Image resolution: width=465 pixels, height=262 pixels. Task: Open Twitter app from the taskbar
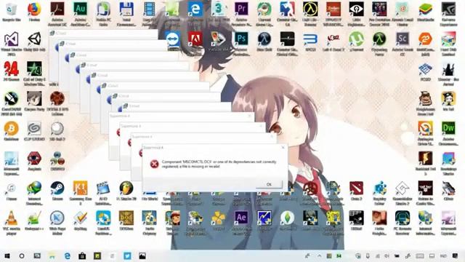127,255
